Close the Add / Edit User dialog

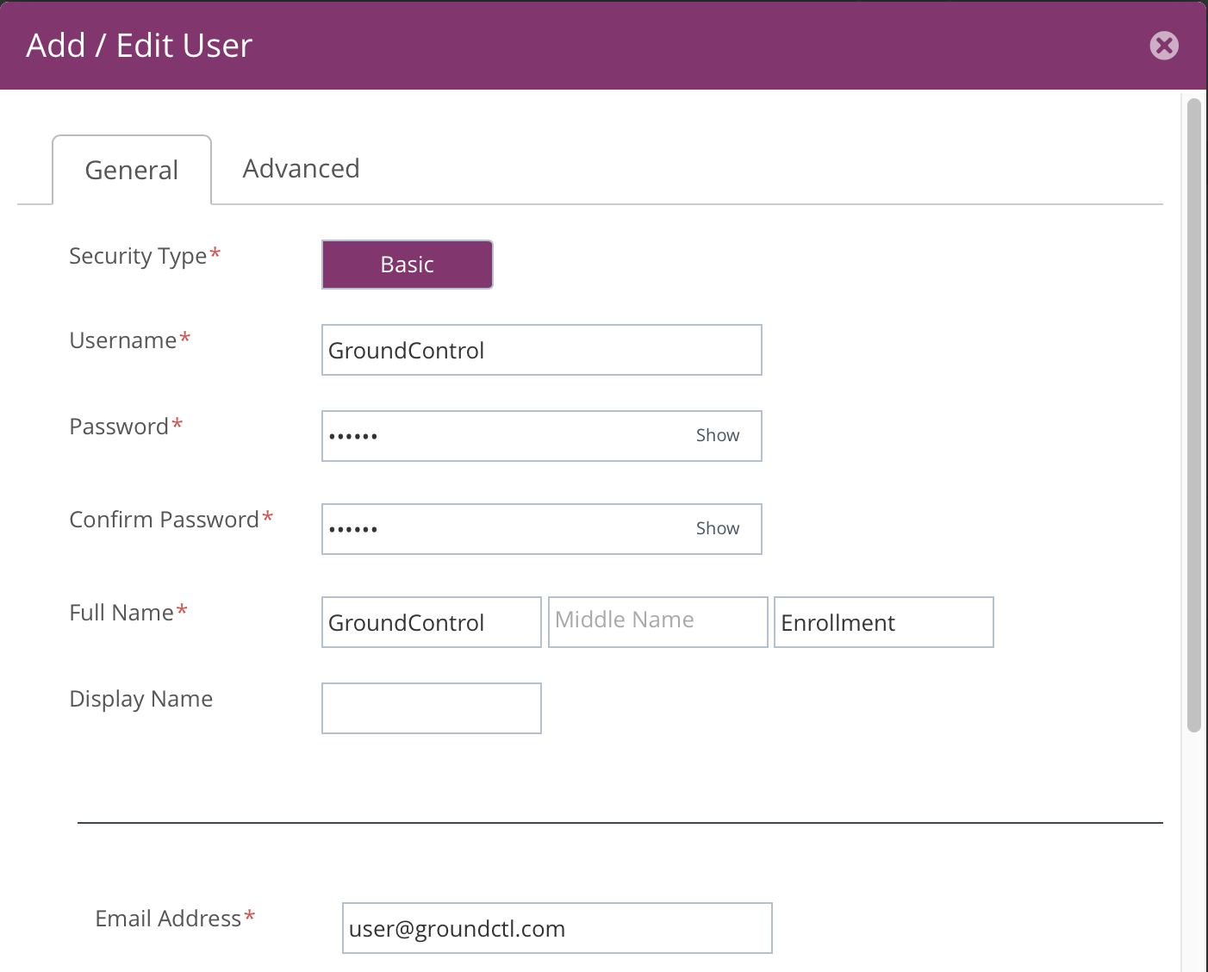pos(1163,46)
